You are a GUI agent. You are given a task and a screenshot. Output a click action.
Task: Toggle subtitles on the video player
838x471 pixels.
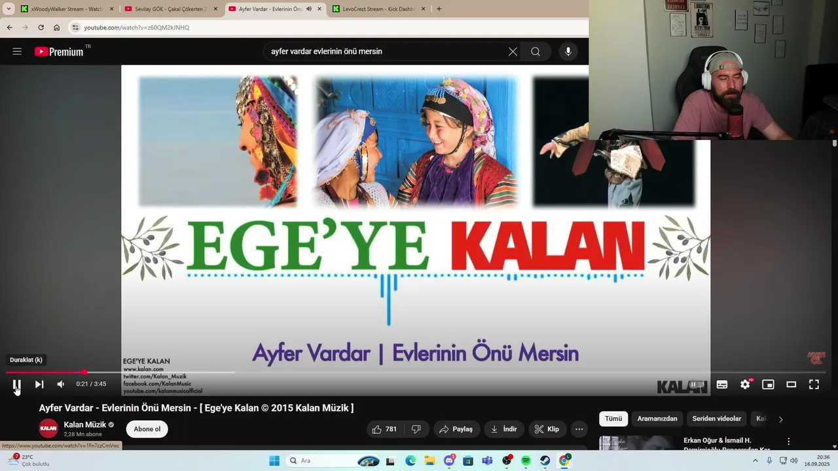722,385
